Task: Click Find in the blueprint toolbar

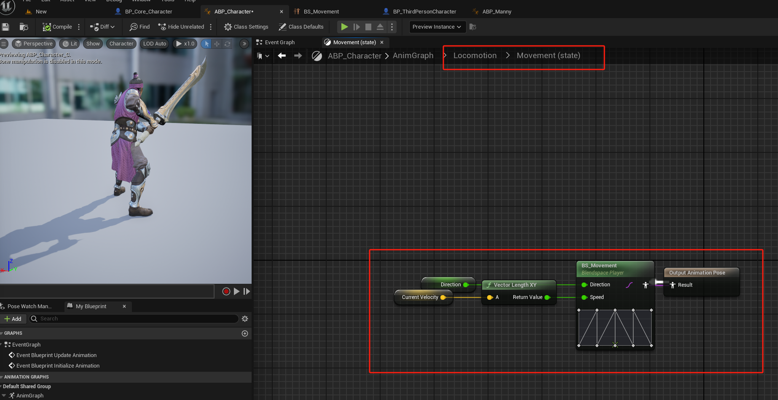Action: coord(140,27)
